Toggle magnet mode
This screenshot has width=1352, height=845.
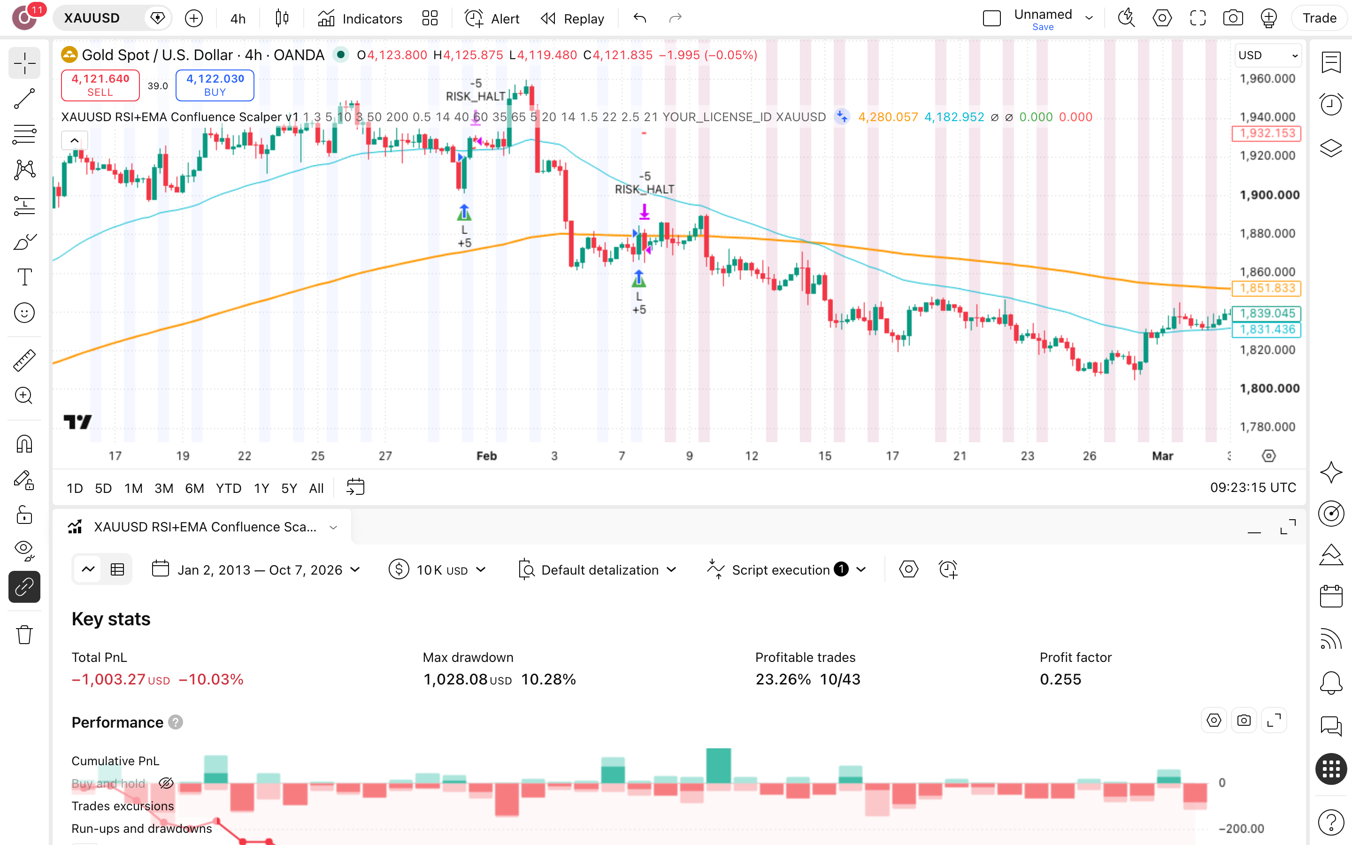click(24, 444)
